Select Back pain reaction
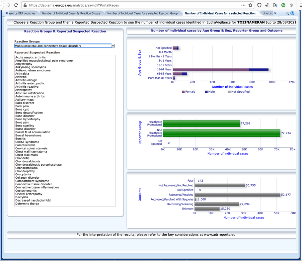302x261 pixels. [22, 106]
